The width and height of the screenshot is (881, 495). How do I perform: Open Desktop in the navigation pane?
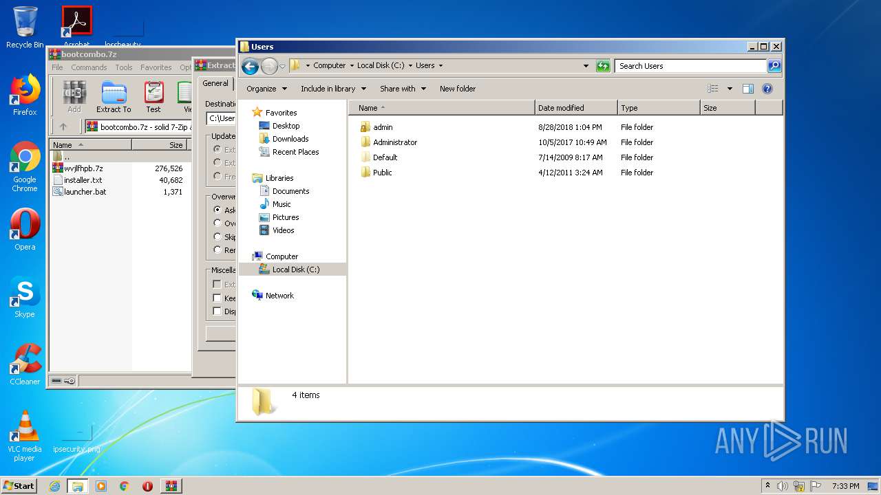[x=286, y=126]
